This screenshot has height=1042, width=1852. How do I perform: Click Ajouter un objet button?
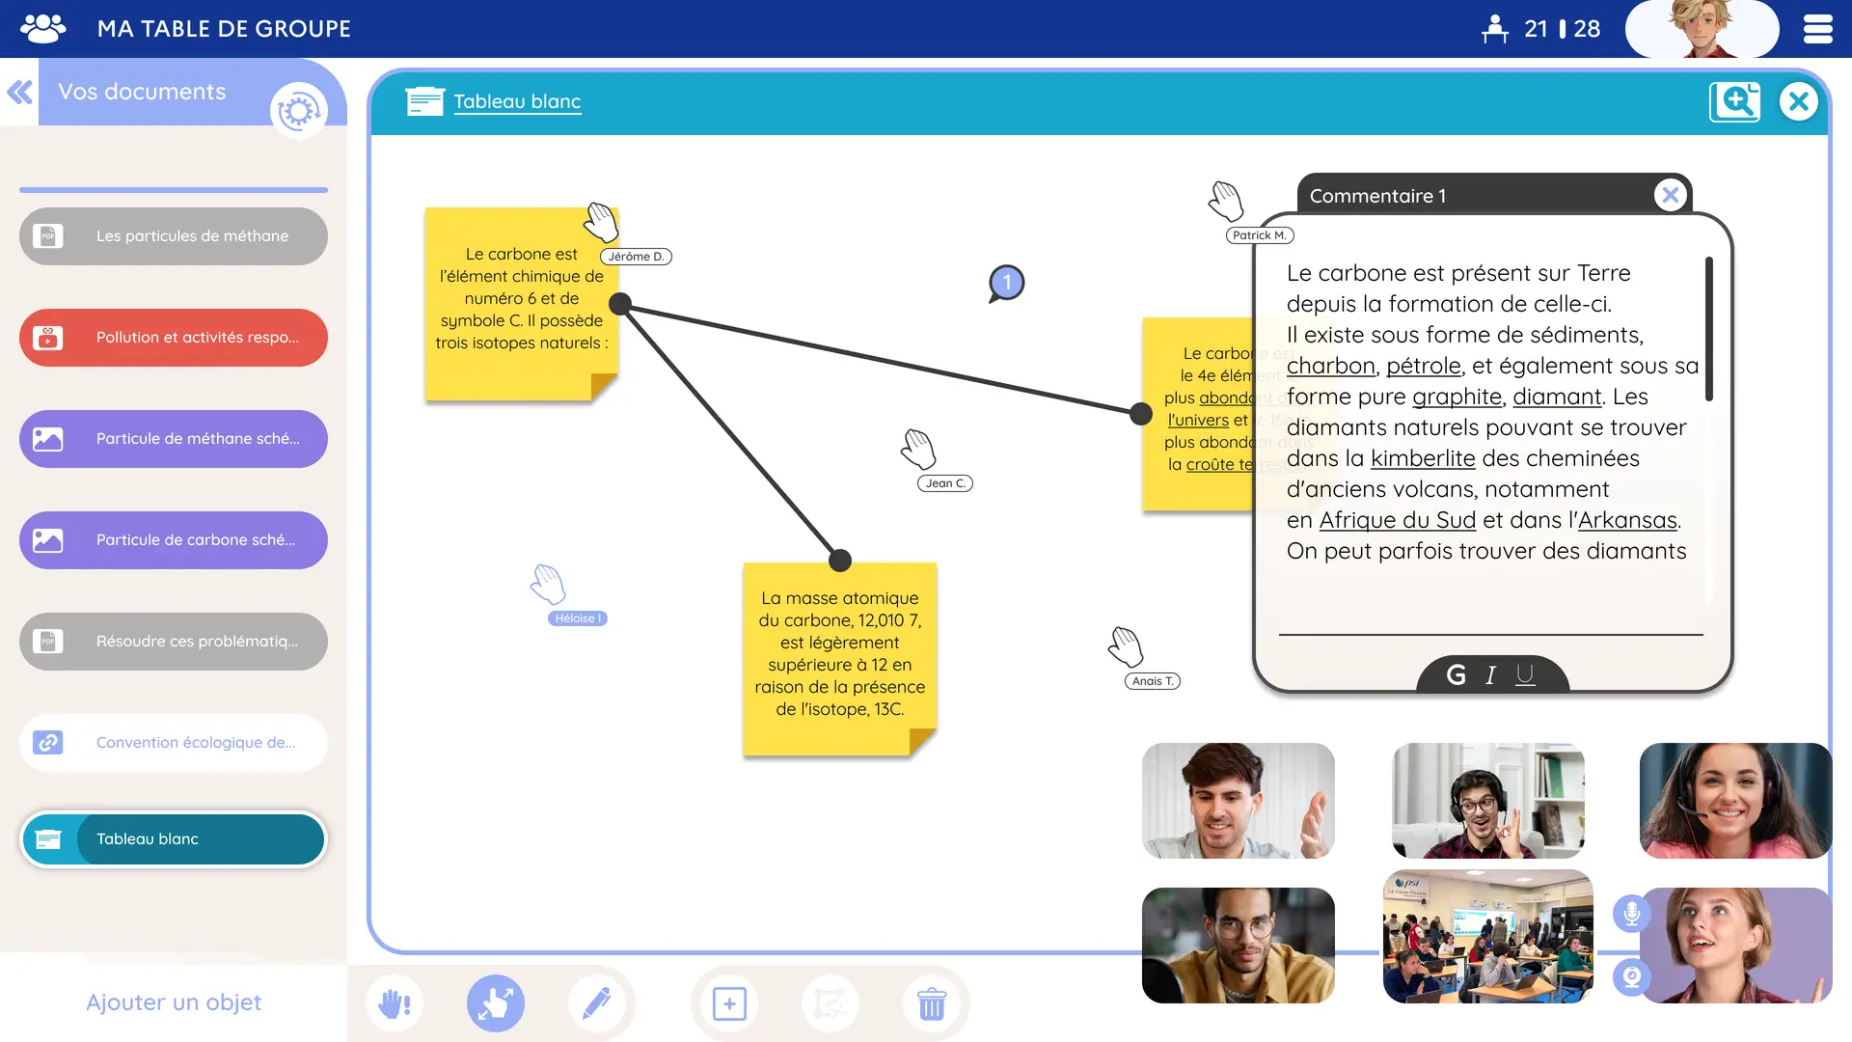pyautogui.click(x=174, y=1002)
